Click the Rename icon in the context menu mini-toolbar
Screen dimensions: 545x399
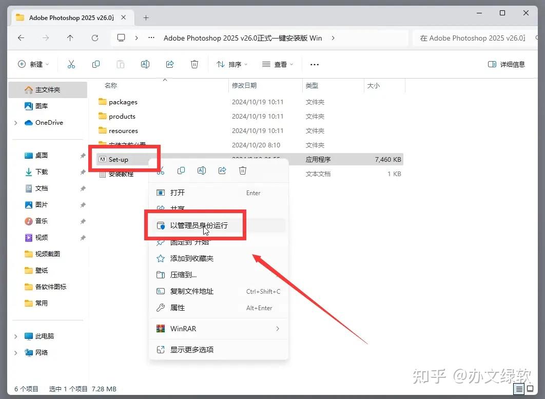[x=202, y=170]
